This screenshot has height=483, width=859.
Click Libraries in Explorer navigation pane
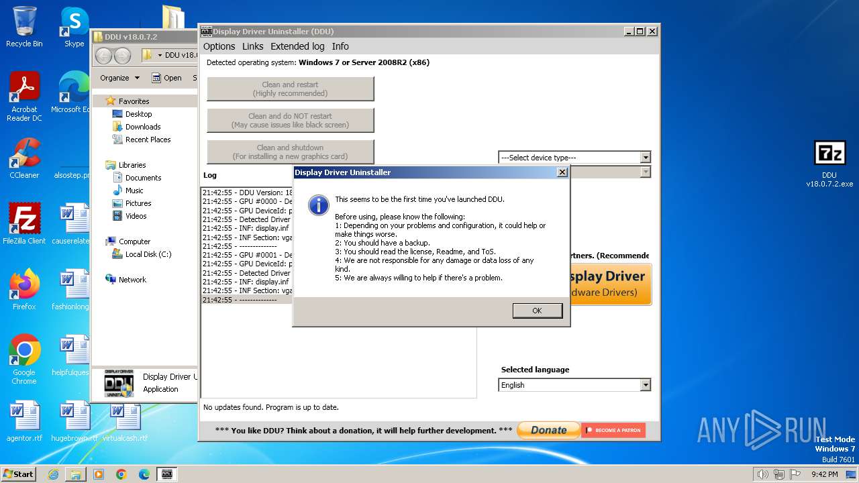(132, 165)
